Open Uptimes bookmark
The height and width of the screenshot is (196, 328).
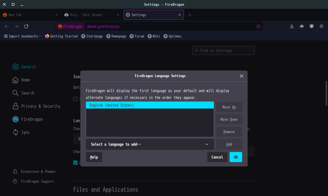tap(172, 36)
